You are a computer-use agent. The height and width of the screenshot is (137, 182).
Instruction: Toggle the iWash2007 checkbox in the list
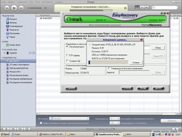pyautogui.click(x=41, y=18)
